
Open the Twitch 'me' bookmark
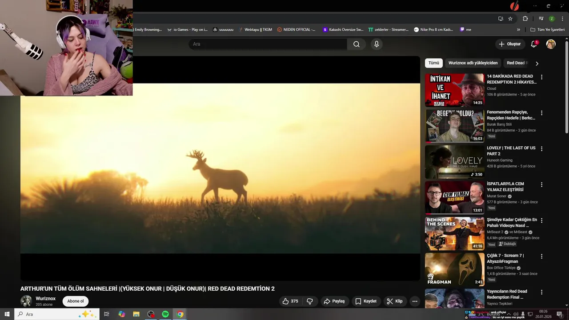pyautogui.click(x=465, y=30)
